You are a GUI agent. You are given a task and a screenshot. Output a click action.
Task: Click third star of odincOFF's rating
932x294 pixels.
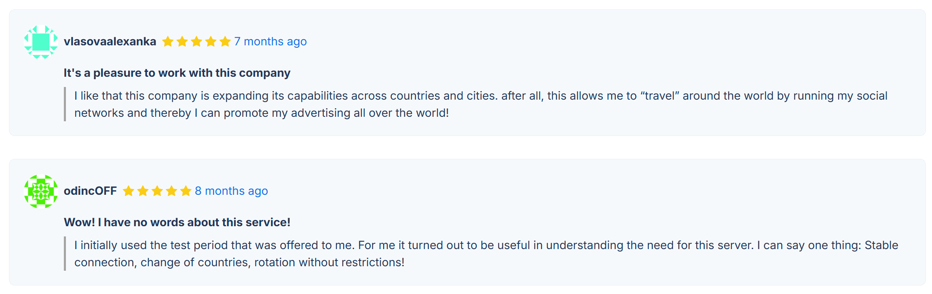[157, 191]
